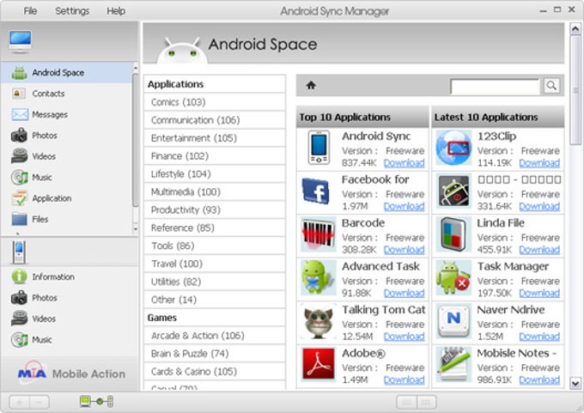Open the Settings menu

[72, 11]
